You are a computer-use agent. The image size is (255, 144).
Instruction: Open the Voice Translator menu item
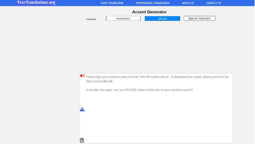[x=112, y=3]
